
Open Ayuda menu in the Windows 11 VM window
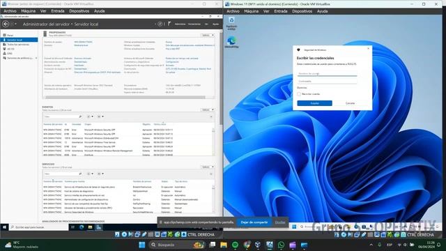[x=322, y=11]
